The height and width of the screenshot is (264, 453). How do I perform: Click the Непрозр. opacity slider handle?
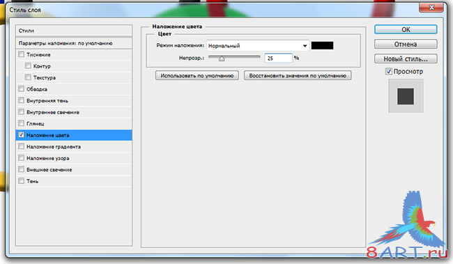click(222, 59)
